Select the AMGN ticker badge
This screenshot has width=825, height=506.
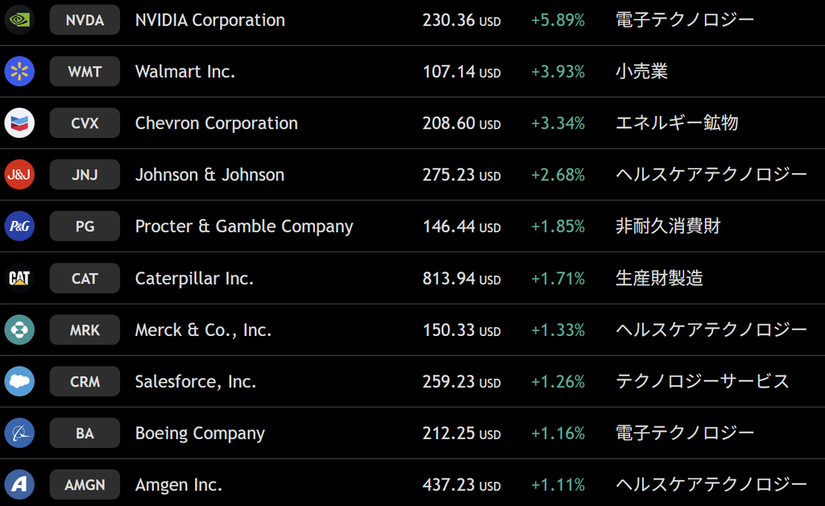pyautogui.click(x=85, y=485)
